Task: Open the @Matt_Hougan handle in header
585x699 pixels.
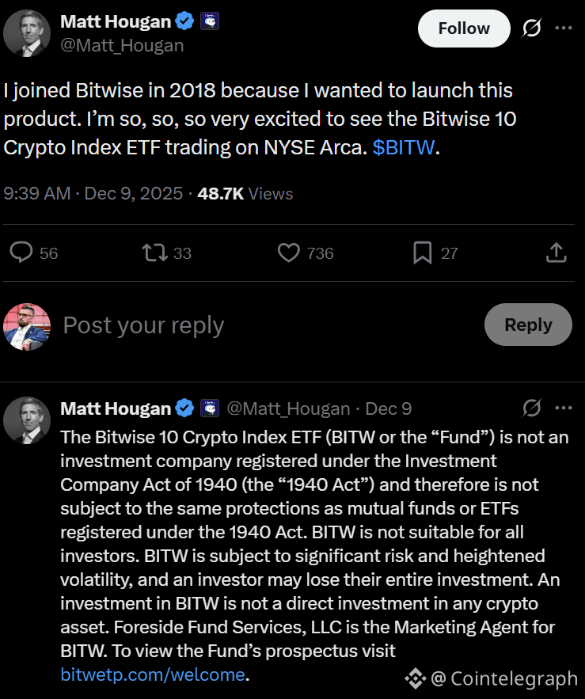Action: tap(122, 45)
